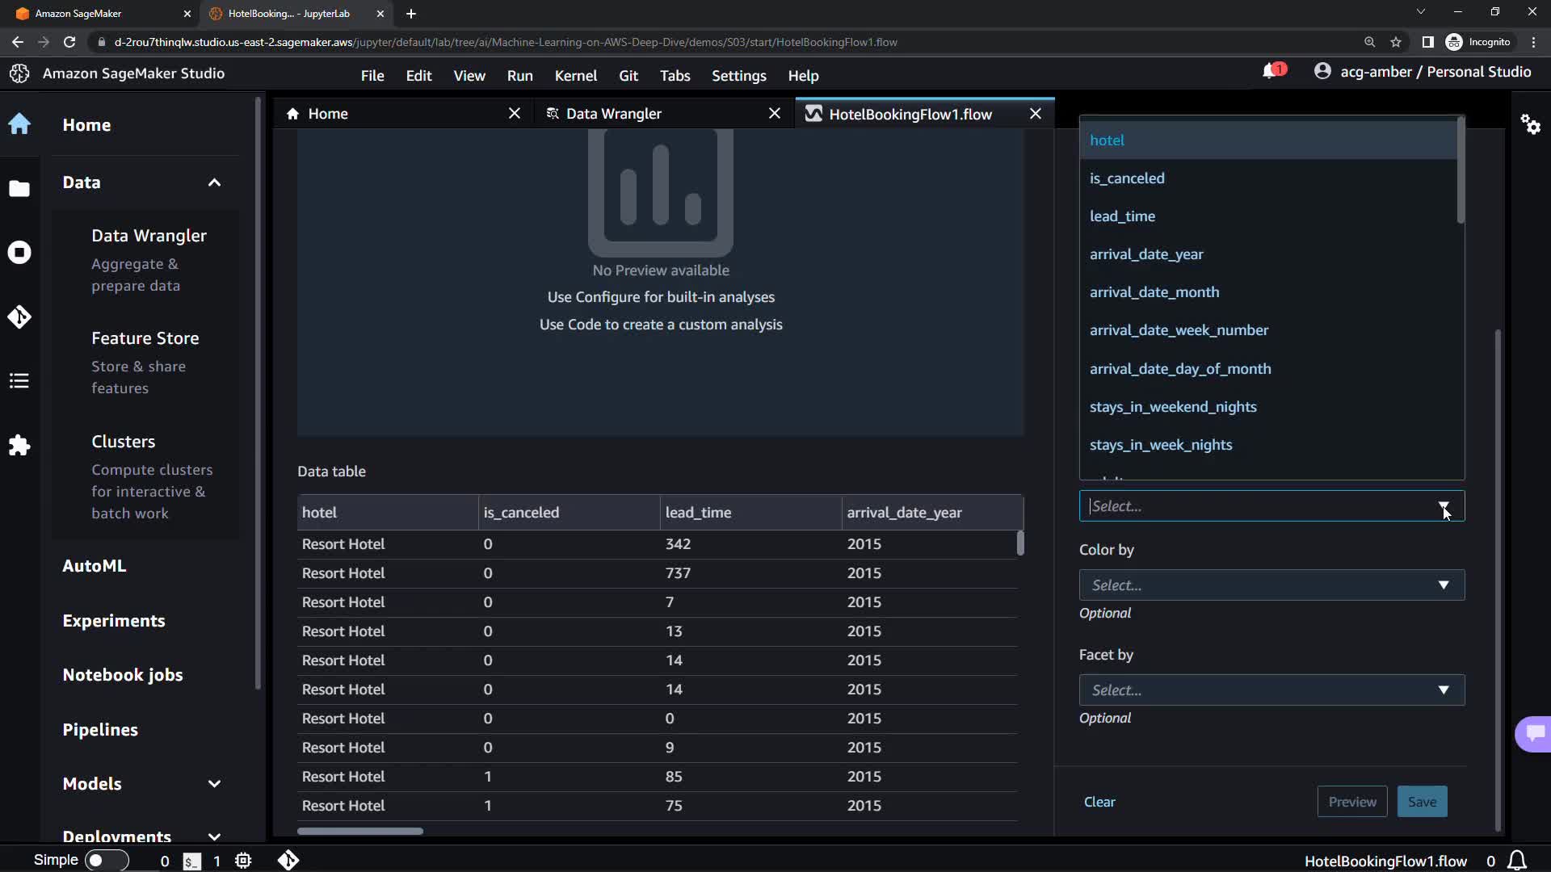Open the extensions puzzle icon
1551x872 pixels.
(x=19, y=445)
